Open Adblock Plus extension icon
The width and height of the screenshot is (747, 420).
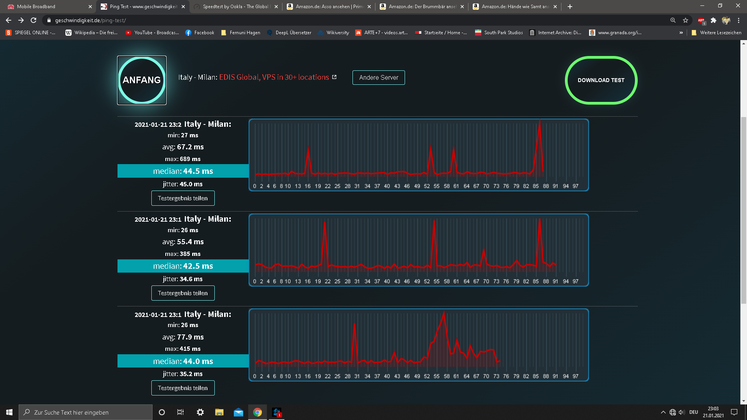pos(701,20)
